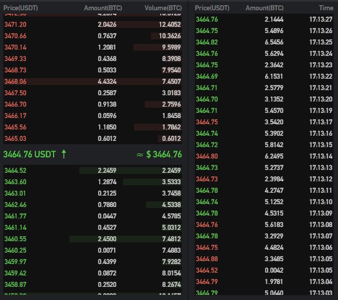Viewport: 338px width, 300px height.
Task: Pick bid price 3461.14
Action: [15, 228]
